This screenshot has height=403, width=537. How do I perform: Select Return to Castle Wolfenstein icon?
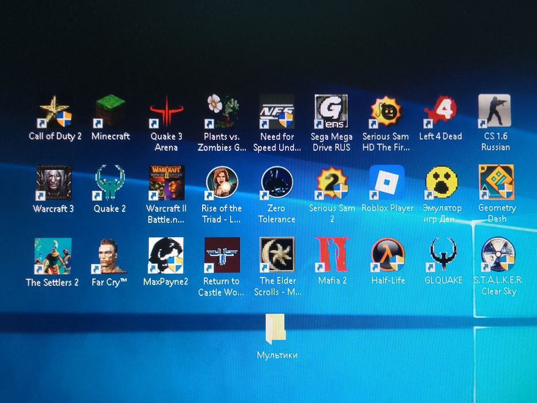(222, 255)
